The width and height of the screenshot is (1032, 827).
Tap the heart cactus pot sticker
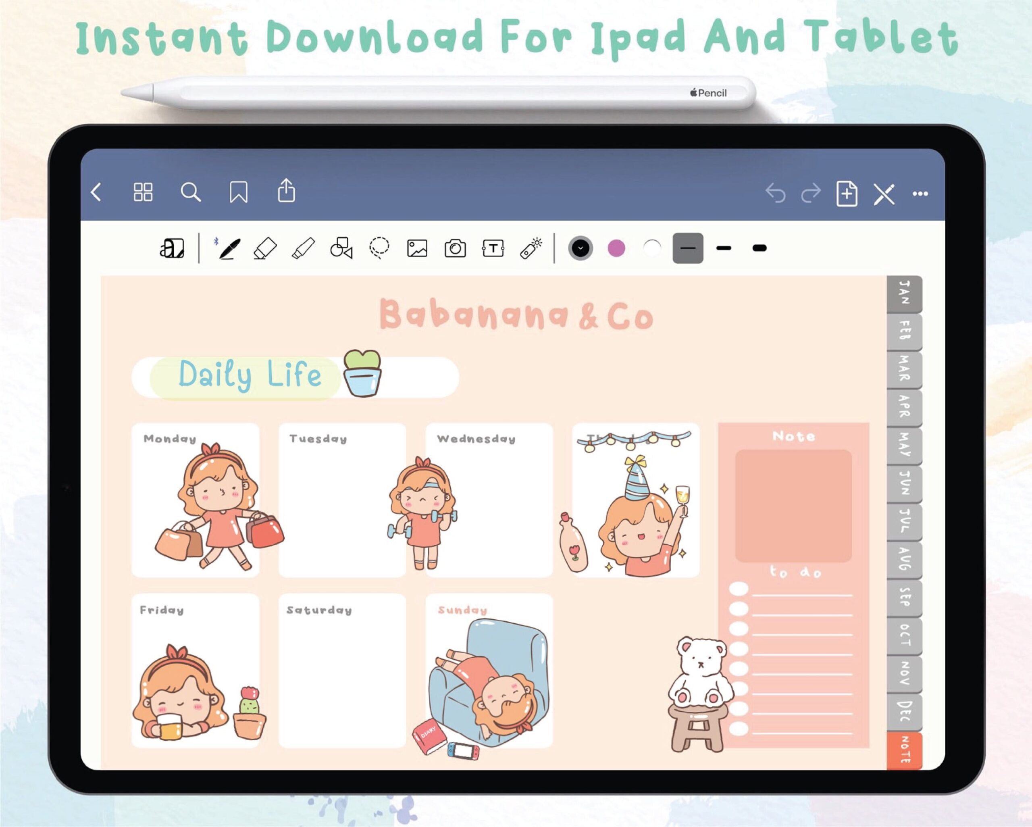tap(362, 373)
